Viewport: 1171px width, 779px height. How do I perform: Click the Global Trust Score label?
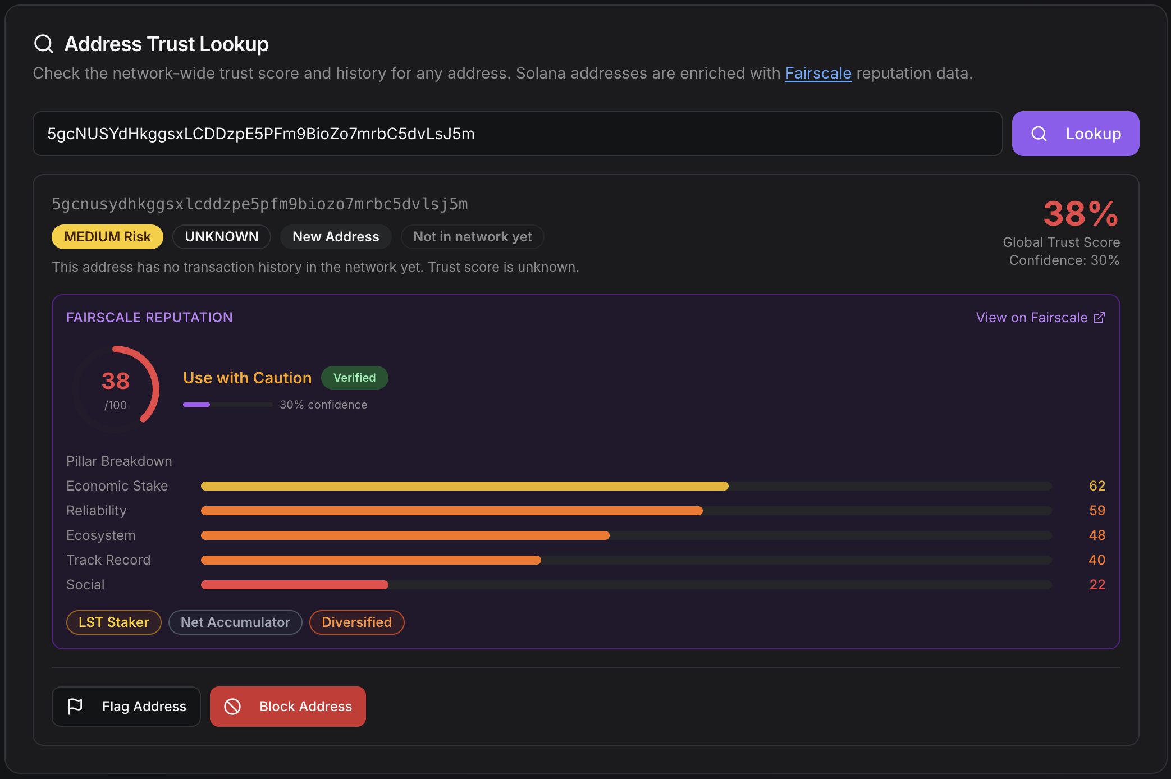click(x=1062, y=242)
